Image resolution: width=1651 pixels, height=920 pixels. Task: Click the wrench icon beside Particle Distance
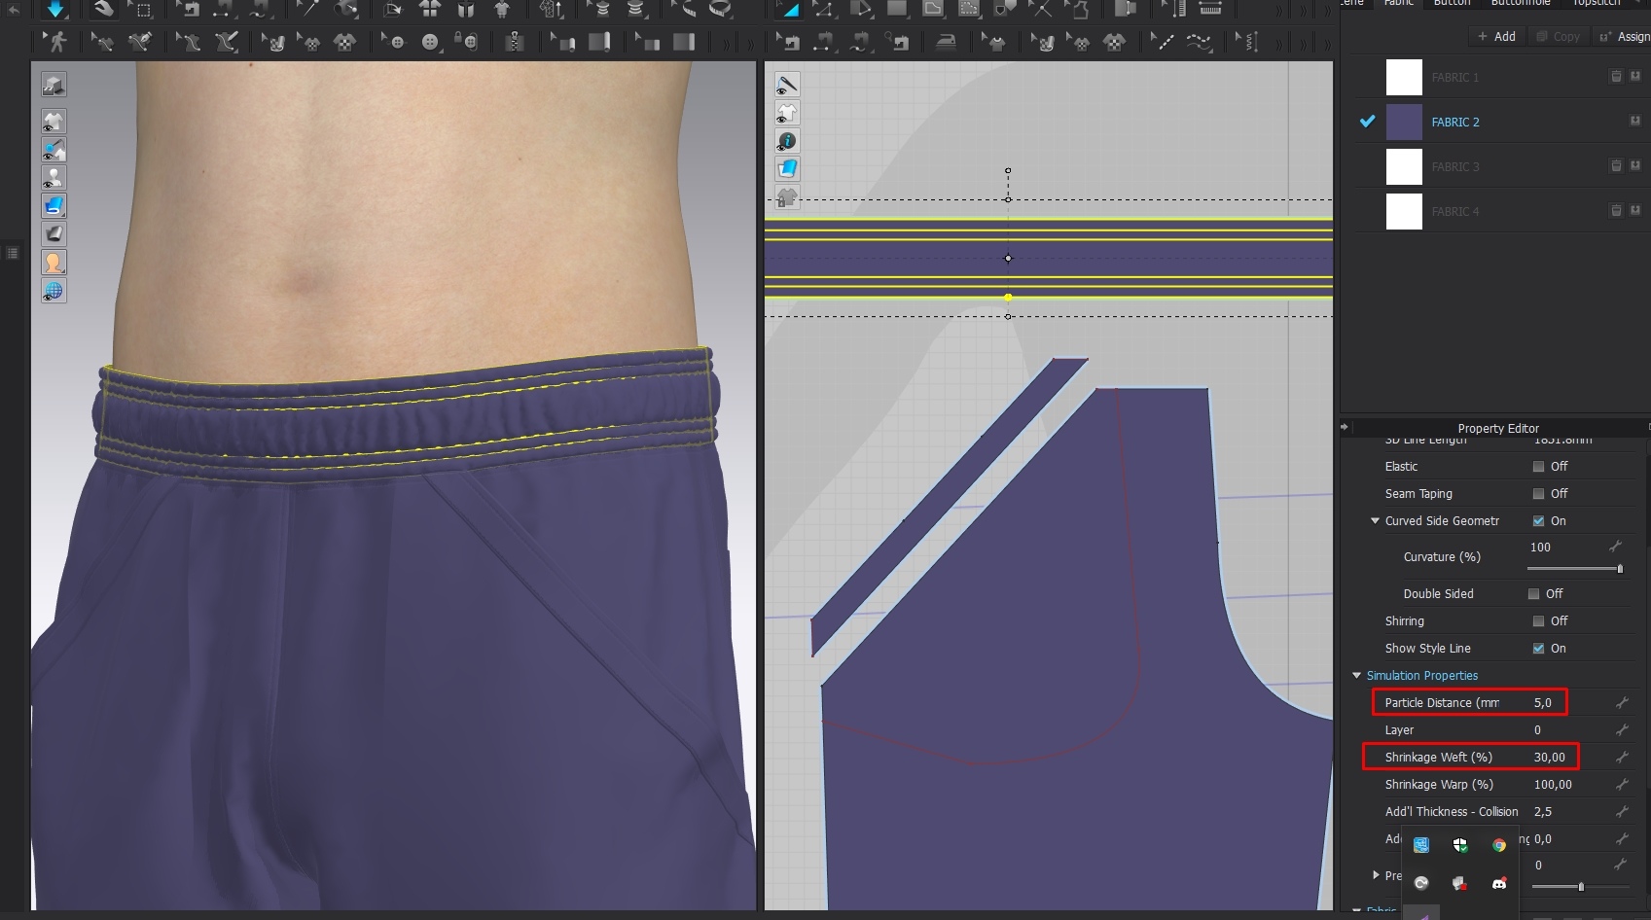click(x=1622, y=702)
